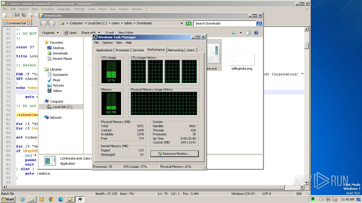The width and height of the screenshot is (362, 203).
Task: Click the Explorer help question mark icon
Action: pyautogui.click(x=256, y=33)
